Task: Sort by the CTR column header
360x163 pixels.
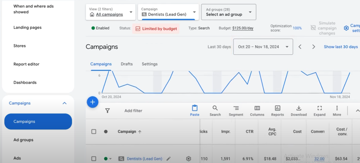Action: click(x=249, y=131)
